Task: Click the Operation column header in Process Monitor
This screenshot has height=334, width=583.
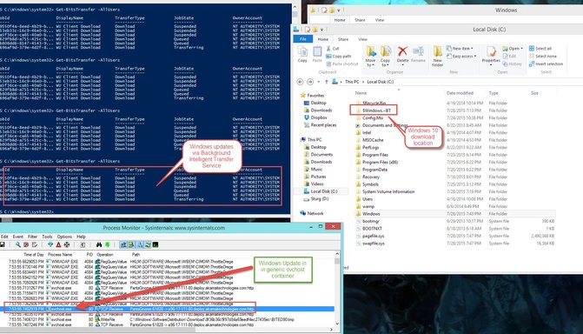Action: 105,255
